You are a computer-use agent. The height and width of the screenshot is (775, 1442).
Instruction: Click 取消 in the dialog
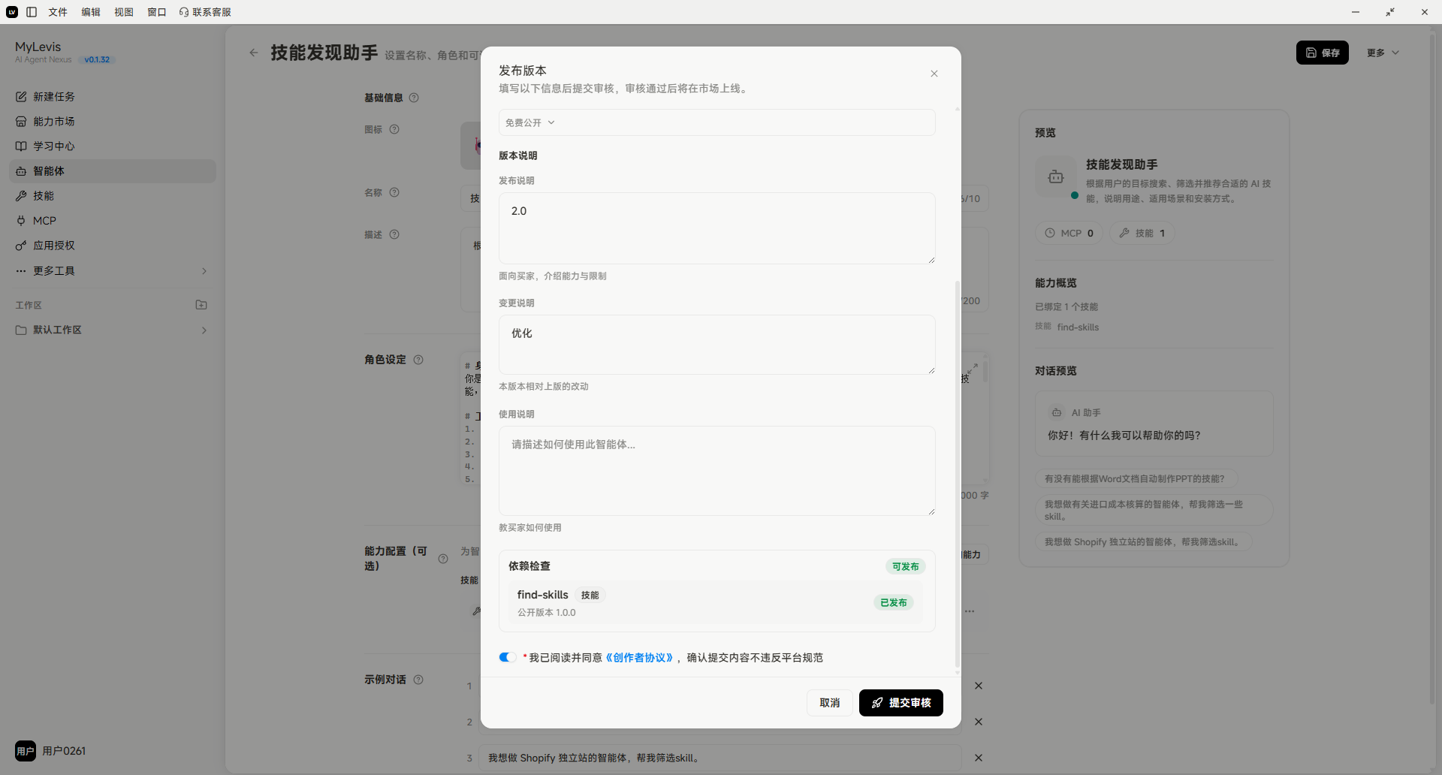click(x=830, y=703)
